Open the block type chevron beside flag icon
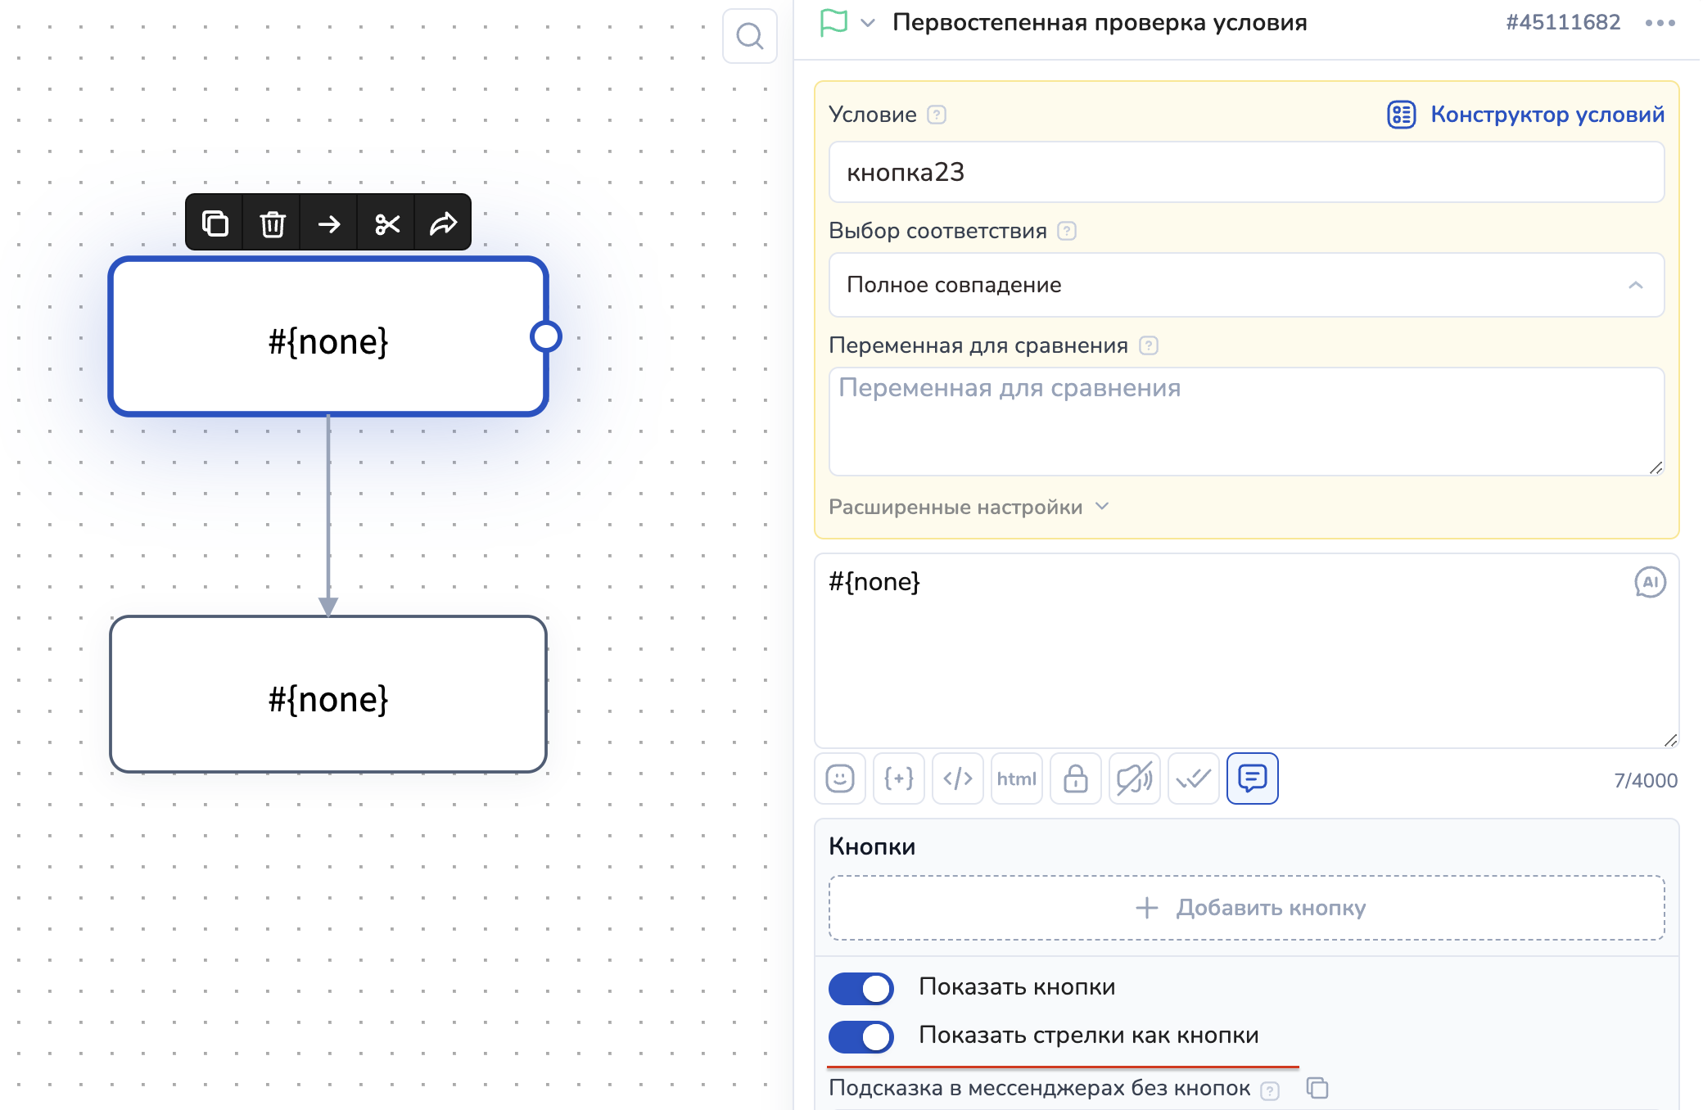Viewport: 1703px width, 1110px height. [x=868, y=23]
